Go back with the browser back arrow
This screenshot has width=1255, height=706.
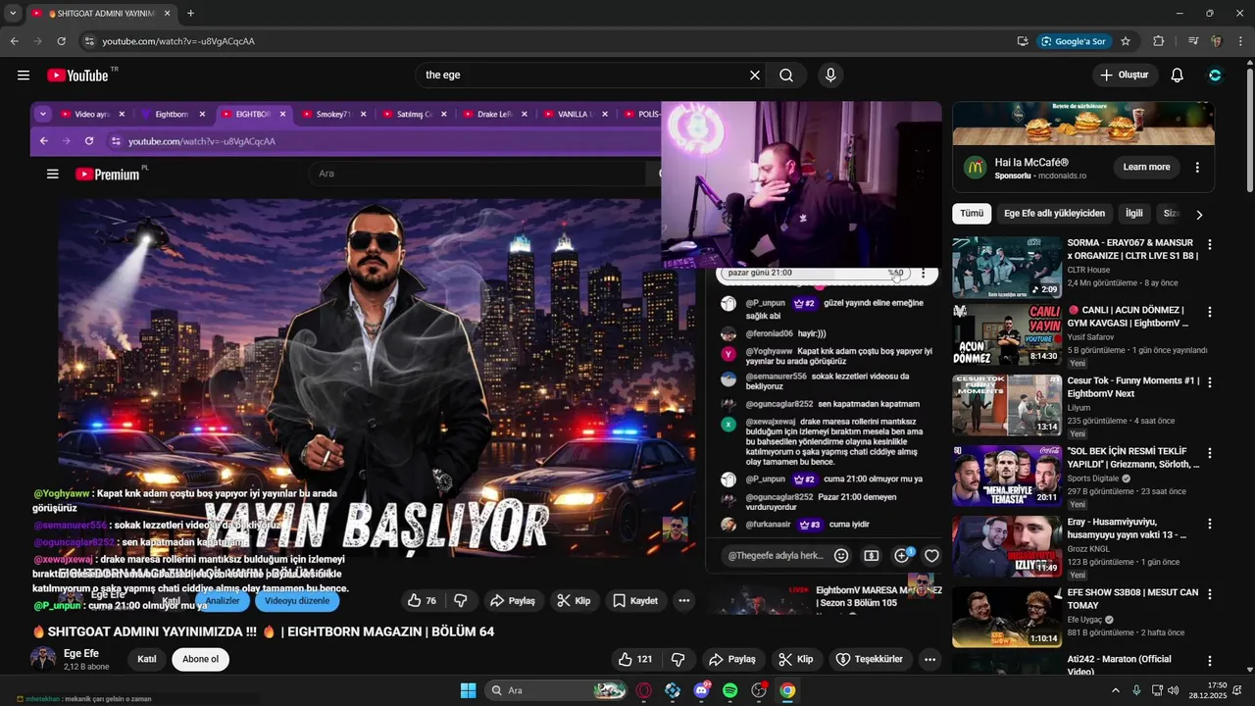pos(14,41)
